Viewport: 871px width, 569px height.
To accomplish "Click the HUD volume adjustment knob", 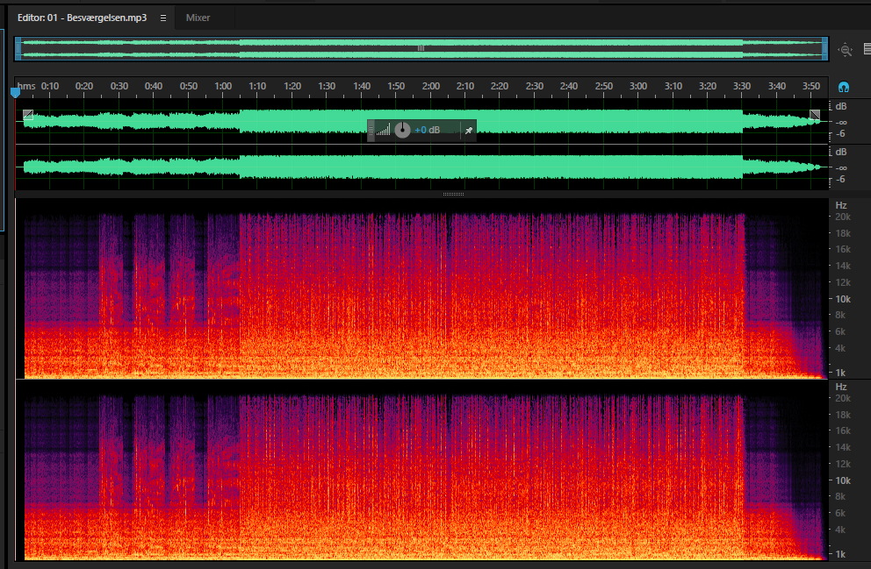I will coord(402,131).
